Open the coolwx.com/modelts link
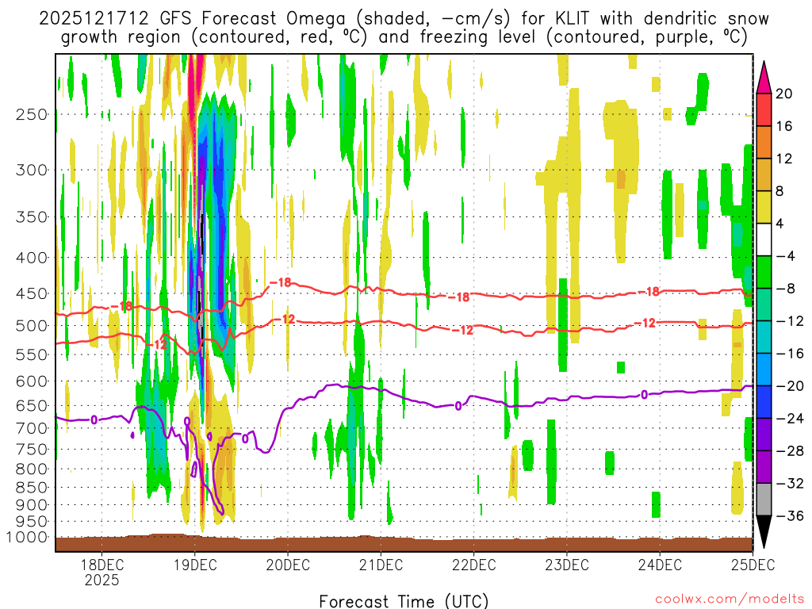Image resolution: width=812 pixels, height=609 pixels. tap(730, 599)
